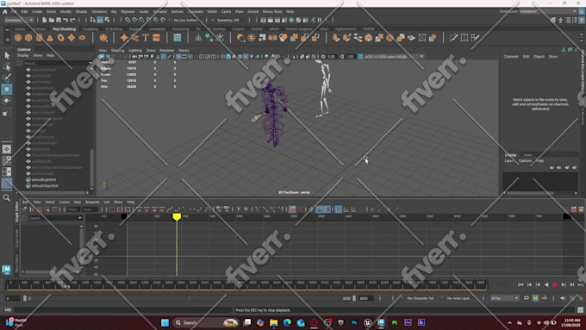Open the Playback menu

pos(128,11)
